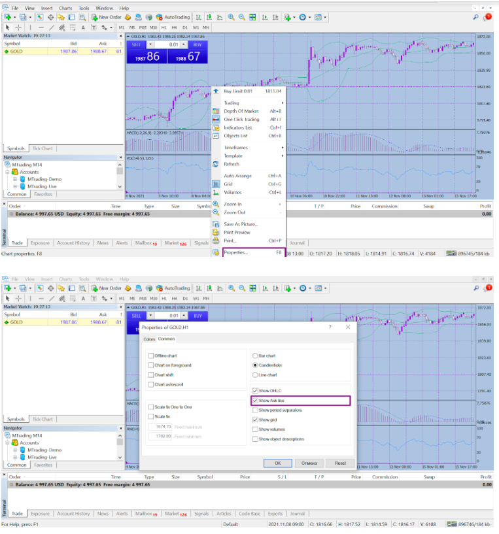Open Strategy Tester icon in upper window
The image size is (499, 534).
tap(82, 17)
